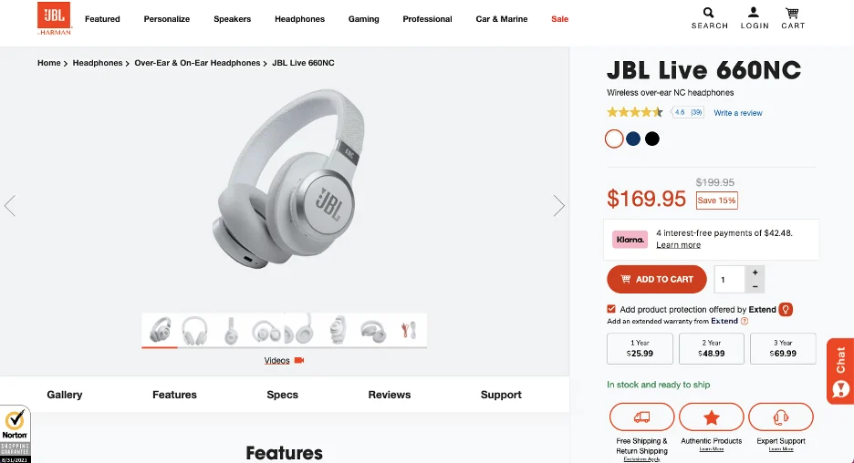Viewport: 854px width, 463px height.
Task: Open the Write a review link
Action: (738, 113)
